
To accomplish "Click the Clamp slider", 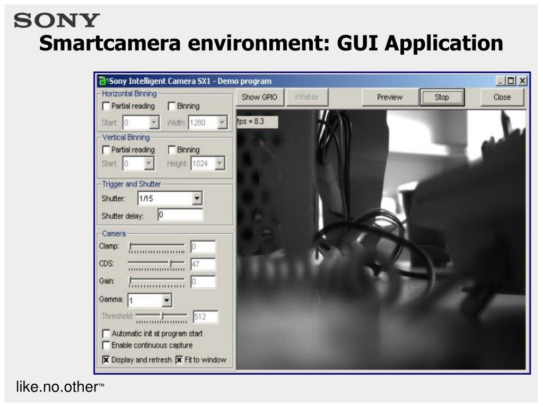I will 156,247.
